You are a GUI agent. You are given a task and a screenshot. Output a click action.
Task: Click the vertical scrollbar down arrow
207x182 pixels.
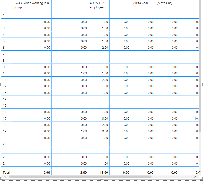click(200, 172)
